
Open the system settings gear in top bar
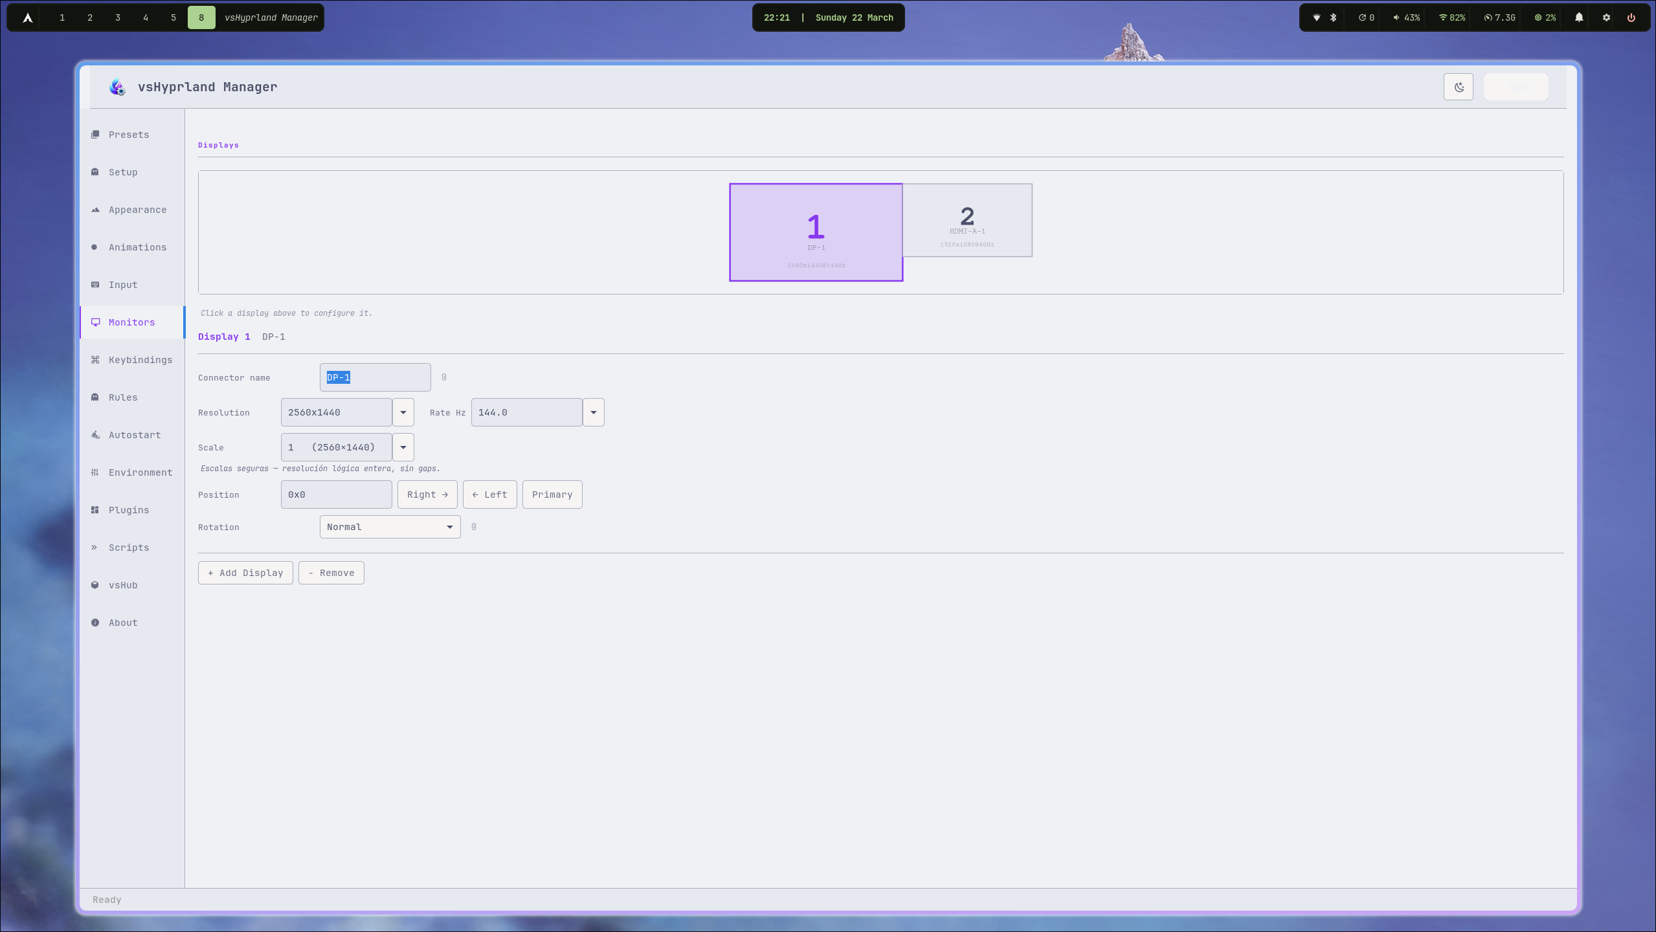coord(1606,17)
